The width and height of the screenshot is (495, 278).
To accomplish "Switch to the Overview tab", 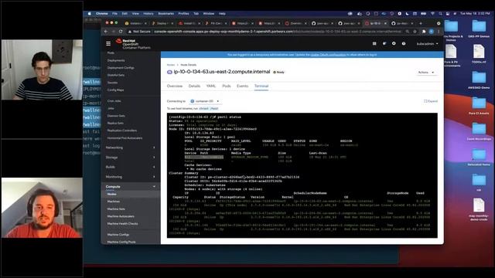I will point(175,86).
